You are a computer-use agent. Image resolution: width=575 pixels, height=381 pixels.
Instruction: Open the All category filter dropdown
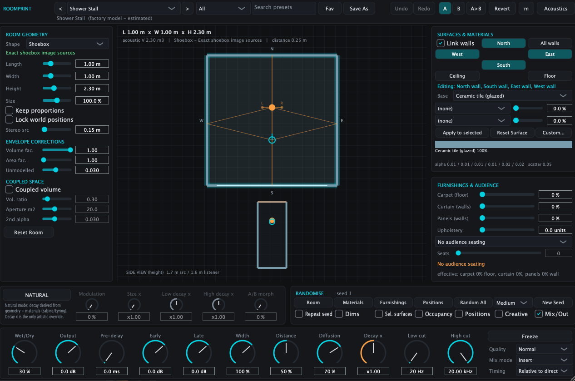pyautogui.click(x=223, y=8)
